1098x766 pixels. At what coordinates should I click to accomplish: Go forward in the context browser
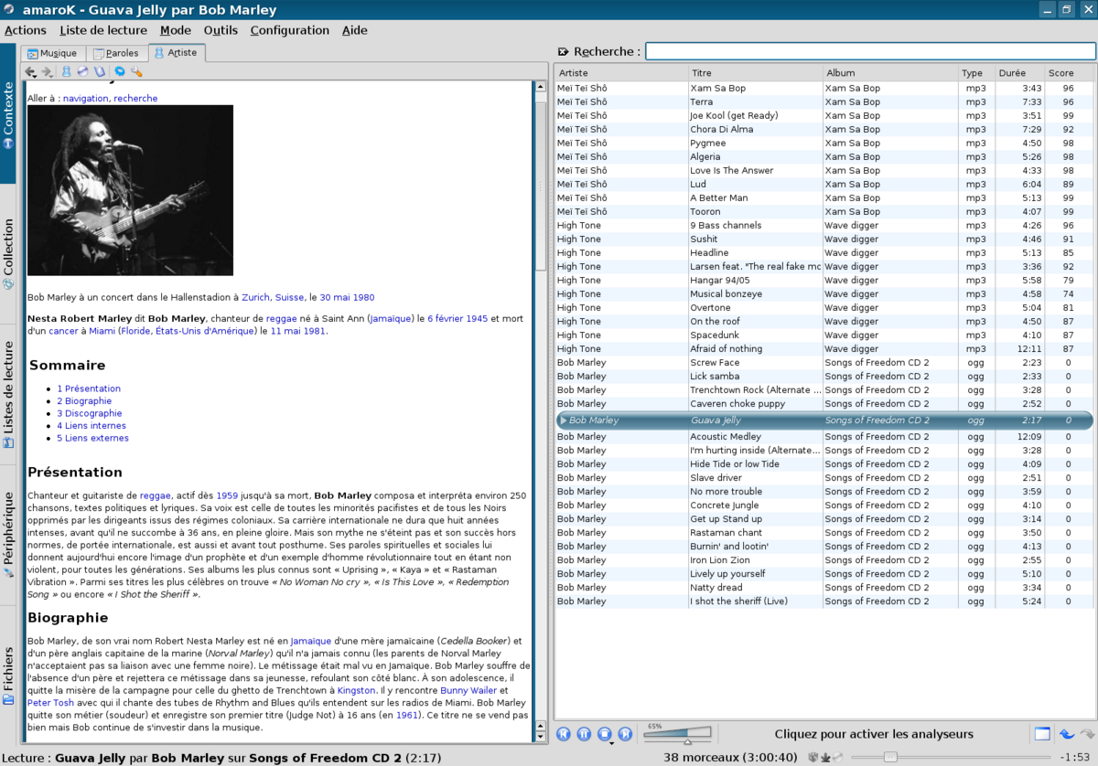tap(47, 71)
